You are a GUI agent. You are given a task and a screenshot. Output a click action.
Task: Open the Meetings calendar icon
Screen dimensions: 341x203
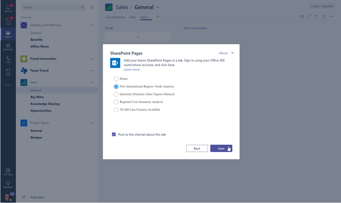point(8,47)
